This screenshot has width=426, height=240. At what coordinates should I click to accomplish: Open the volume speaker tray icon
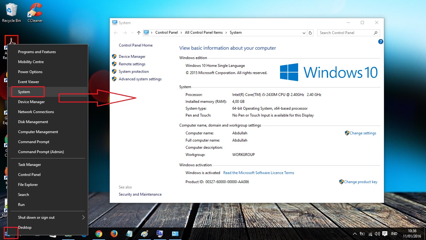pos(377,234)
